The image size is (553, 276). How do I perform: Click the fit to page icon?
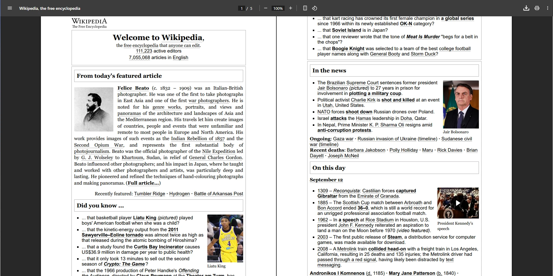305,8
